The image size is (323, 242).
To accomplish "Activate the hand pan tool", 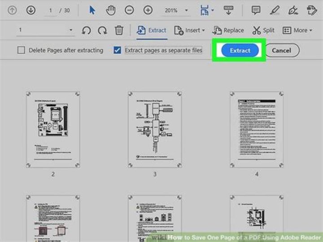I will click(x=111, y=10).
